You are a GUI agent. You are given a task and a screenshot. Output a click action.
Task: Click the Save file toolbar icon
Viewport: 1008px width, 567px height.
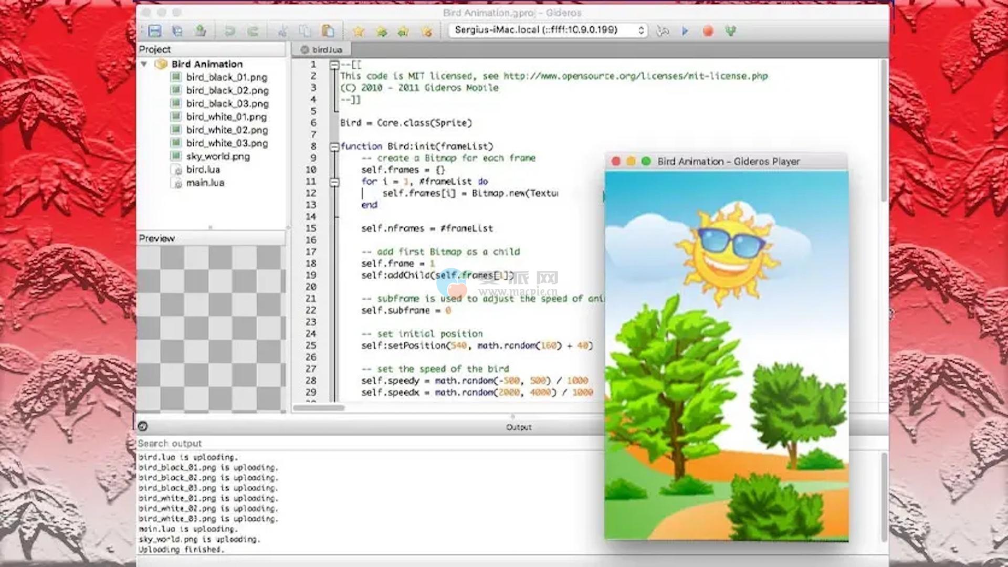coord(154,31)
